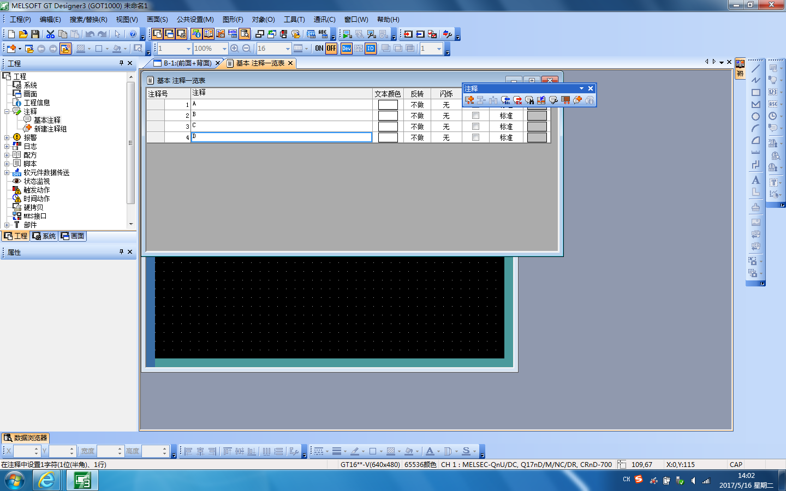Select 新建注释组 in the project tree
The width and height of the screenshot is (786, 491).
(50, 129)
